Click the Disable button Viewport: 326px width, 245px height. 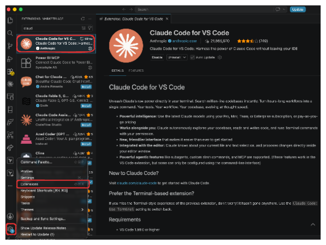point(157,58)
